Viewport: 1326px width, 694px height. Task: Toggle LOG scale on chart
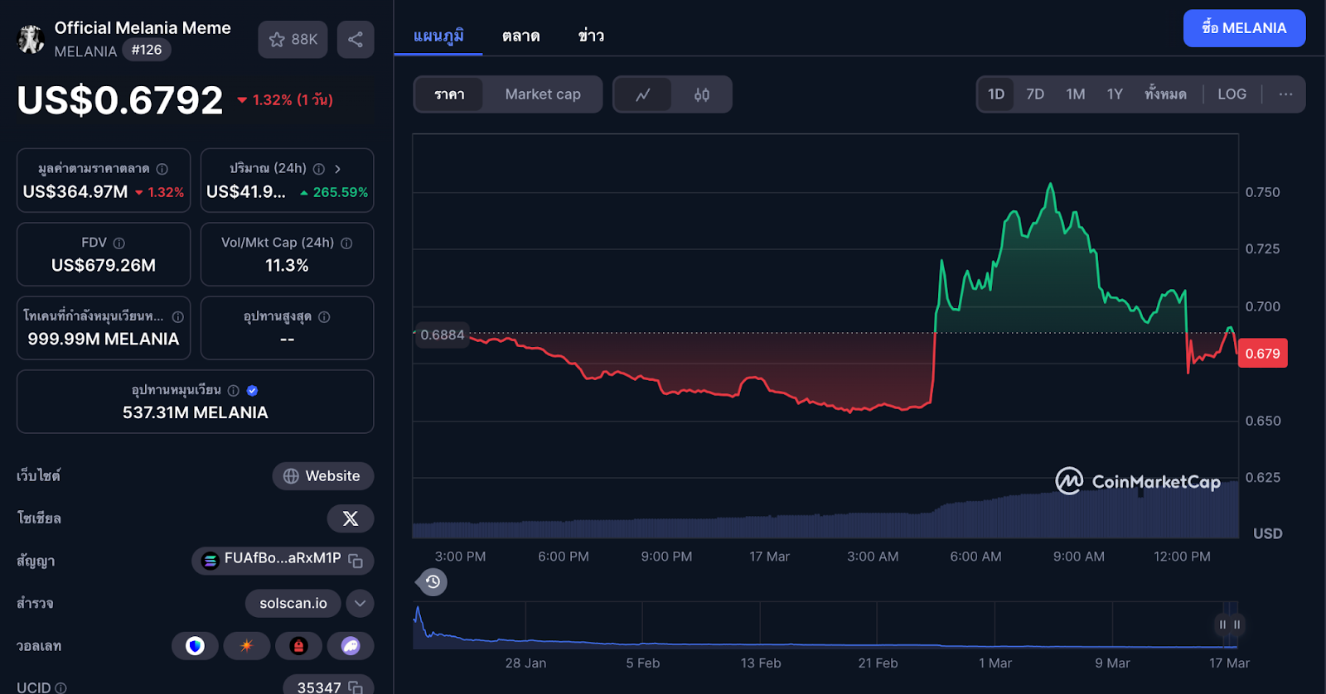1232,94
